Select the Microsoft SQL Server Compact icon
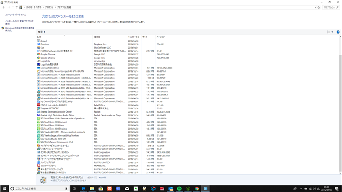The height and width of the screenshot is (192, 342). [x=38, y=71]
